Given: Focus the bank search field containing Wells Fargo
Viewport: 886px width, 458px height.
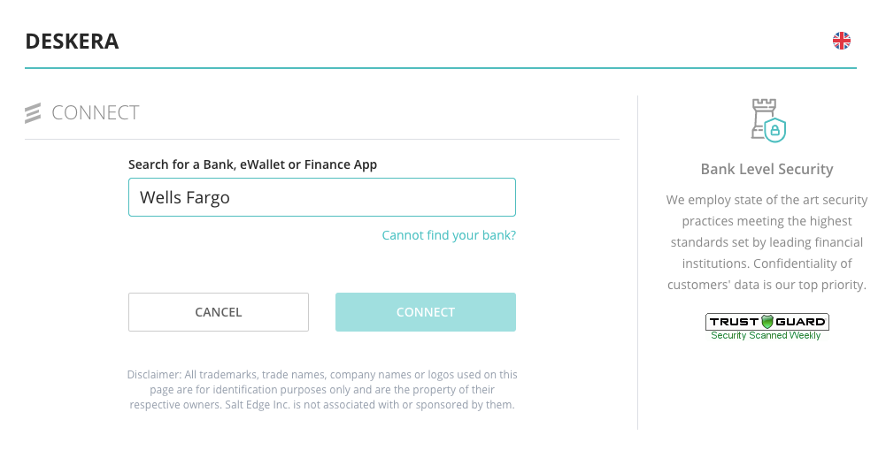Looking at the screenshot, I should click(x=322, y=197).
